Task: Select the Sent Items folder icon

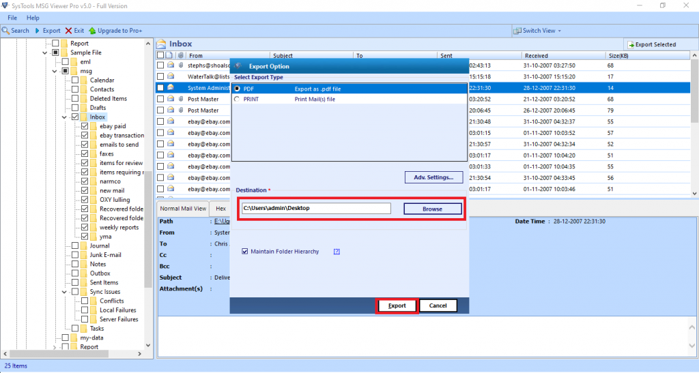Action: pos(83,282)
